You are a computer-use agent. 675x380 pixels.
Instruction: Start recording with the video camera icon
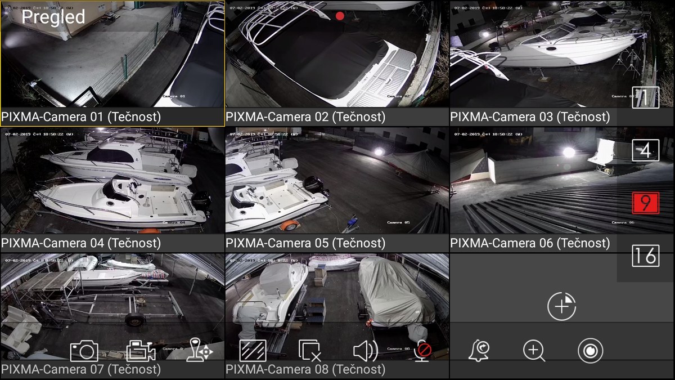140,351
